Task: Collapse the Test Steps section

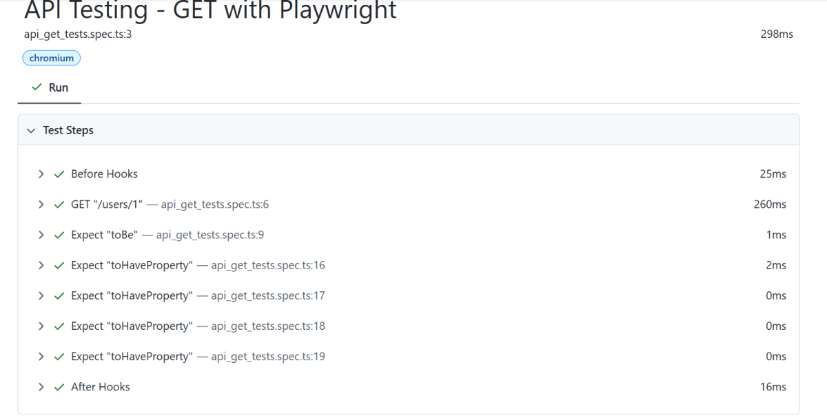Action: (x=30, y=130)
